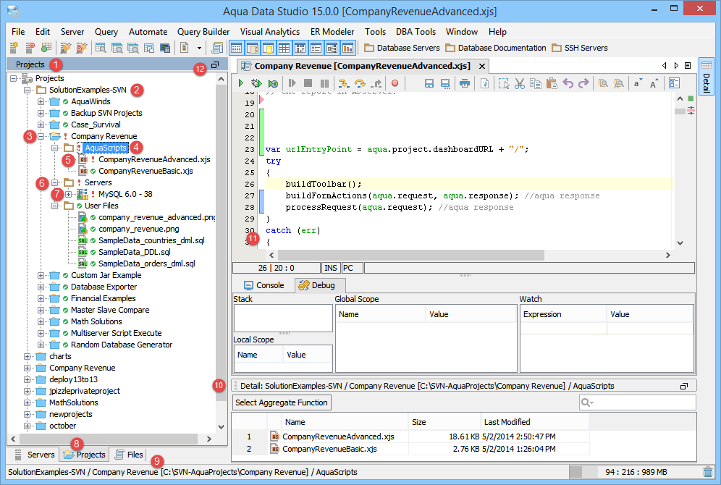Click the printer icon in editor toolbar

(465, 84)
